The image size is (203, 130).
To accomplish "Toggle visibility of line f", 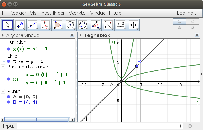I will [9, 61].
